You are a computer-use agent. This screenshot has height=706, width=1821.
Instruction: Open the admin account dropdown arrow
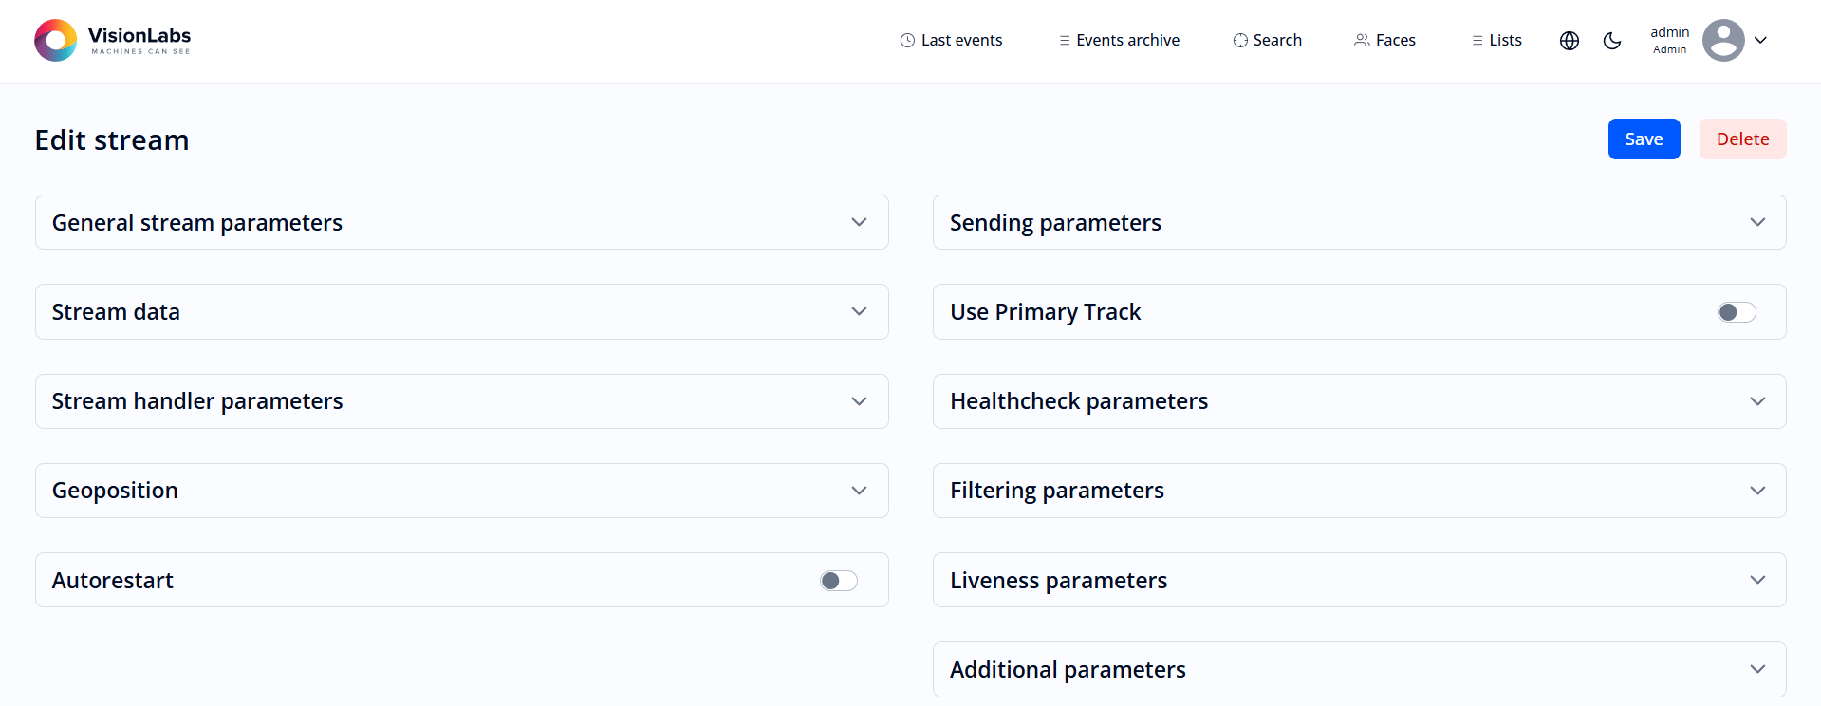(x=1760, y=41)
